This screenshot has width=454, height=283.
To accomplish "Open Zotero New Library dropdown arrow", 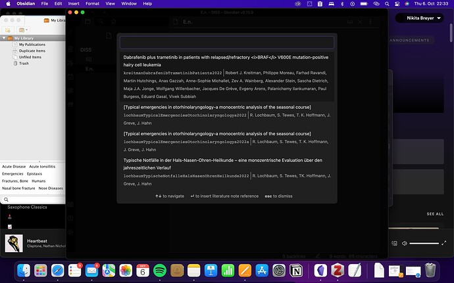I will tap(26, 30).
